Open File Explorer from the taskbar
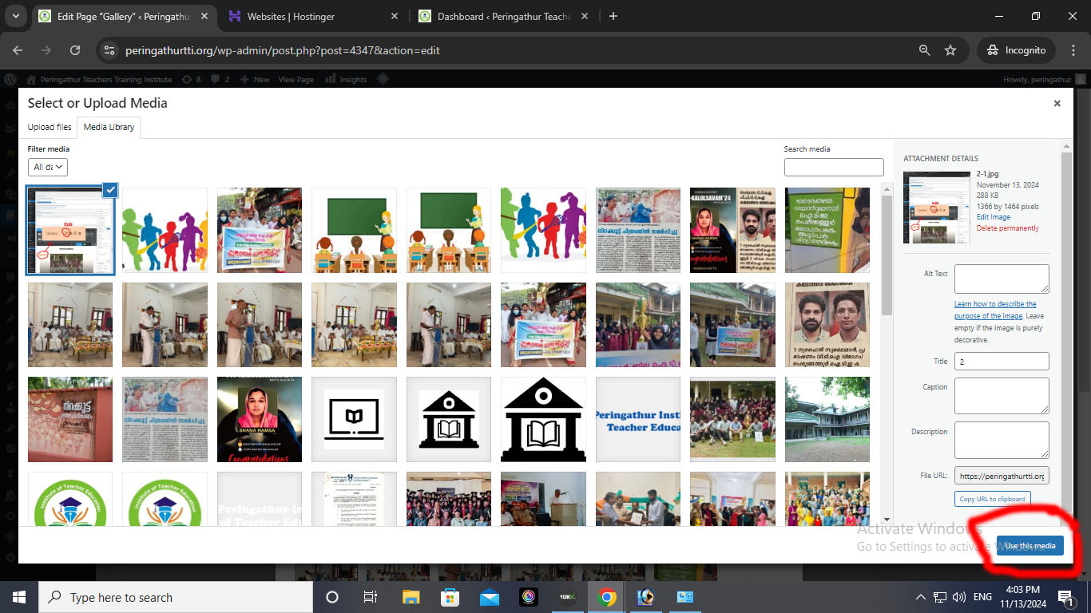Image resolution: width=1091 pixels, height=613 pixels. click(411, 597)
